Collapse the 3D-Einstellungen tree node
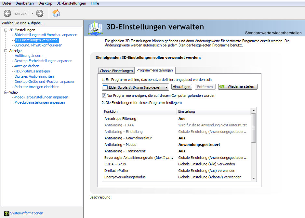Image resolution: width=305 pixels, height=218 pixels. point(6,30)
